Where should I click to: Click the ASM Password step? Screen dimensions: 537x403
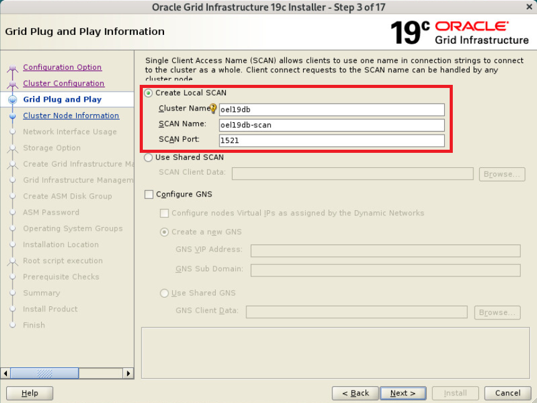51,212
